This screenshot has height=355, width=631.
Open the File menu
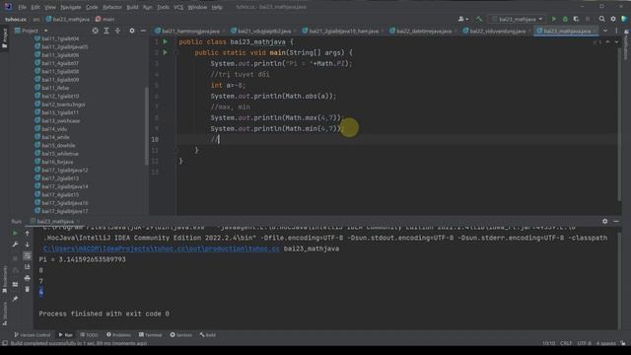tap(22, 7)
